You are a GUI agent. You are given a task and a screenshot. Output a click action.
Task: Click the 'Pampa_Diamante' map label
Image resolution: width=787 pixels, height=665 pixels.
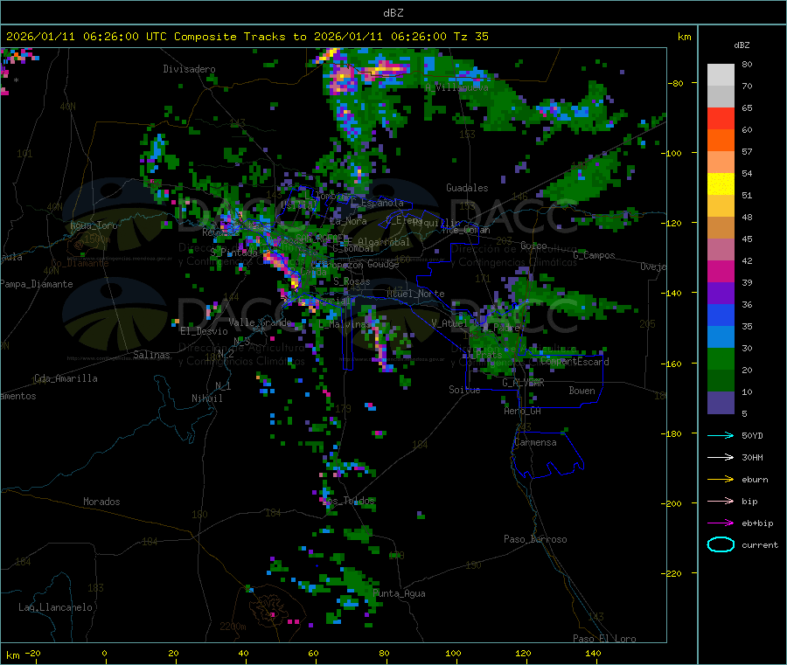36,284
